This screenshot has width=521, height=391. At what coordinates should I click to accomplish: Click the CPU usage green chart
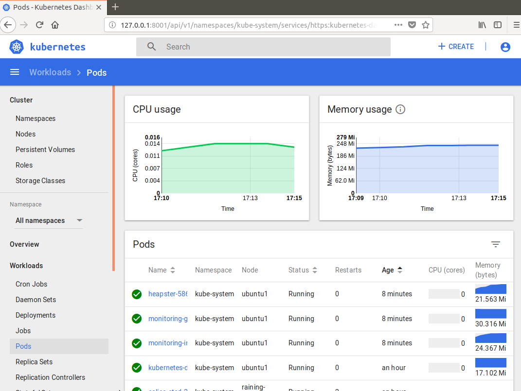(x=228, y=169)
